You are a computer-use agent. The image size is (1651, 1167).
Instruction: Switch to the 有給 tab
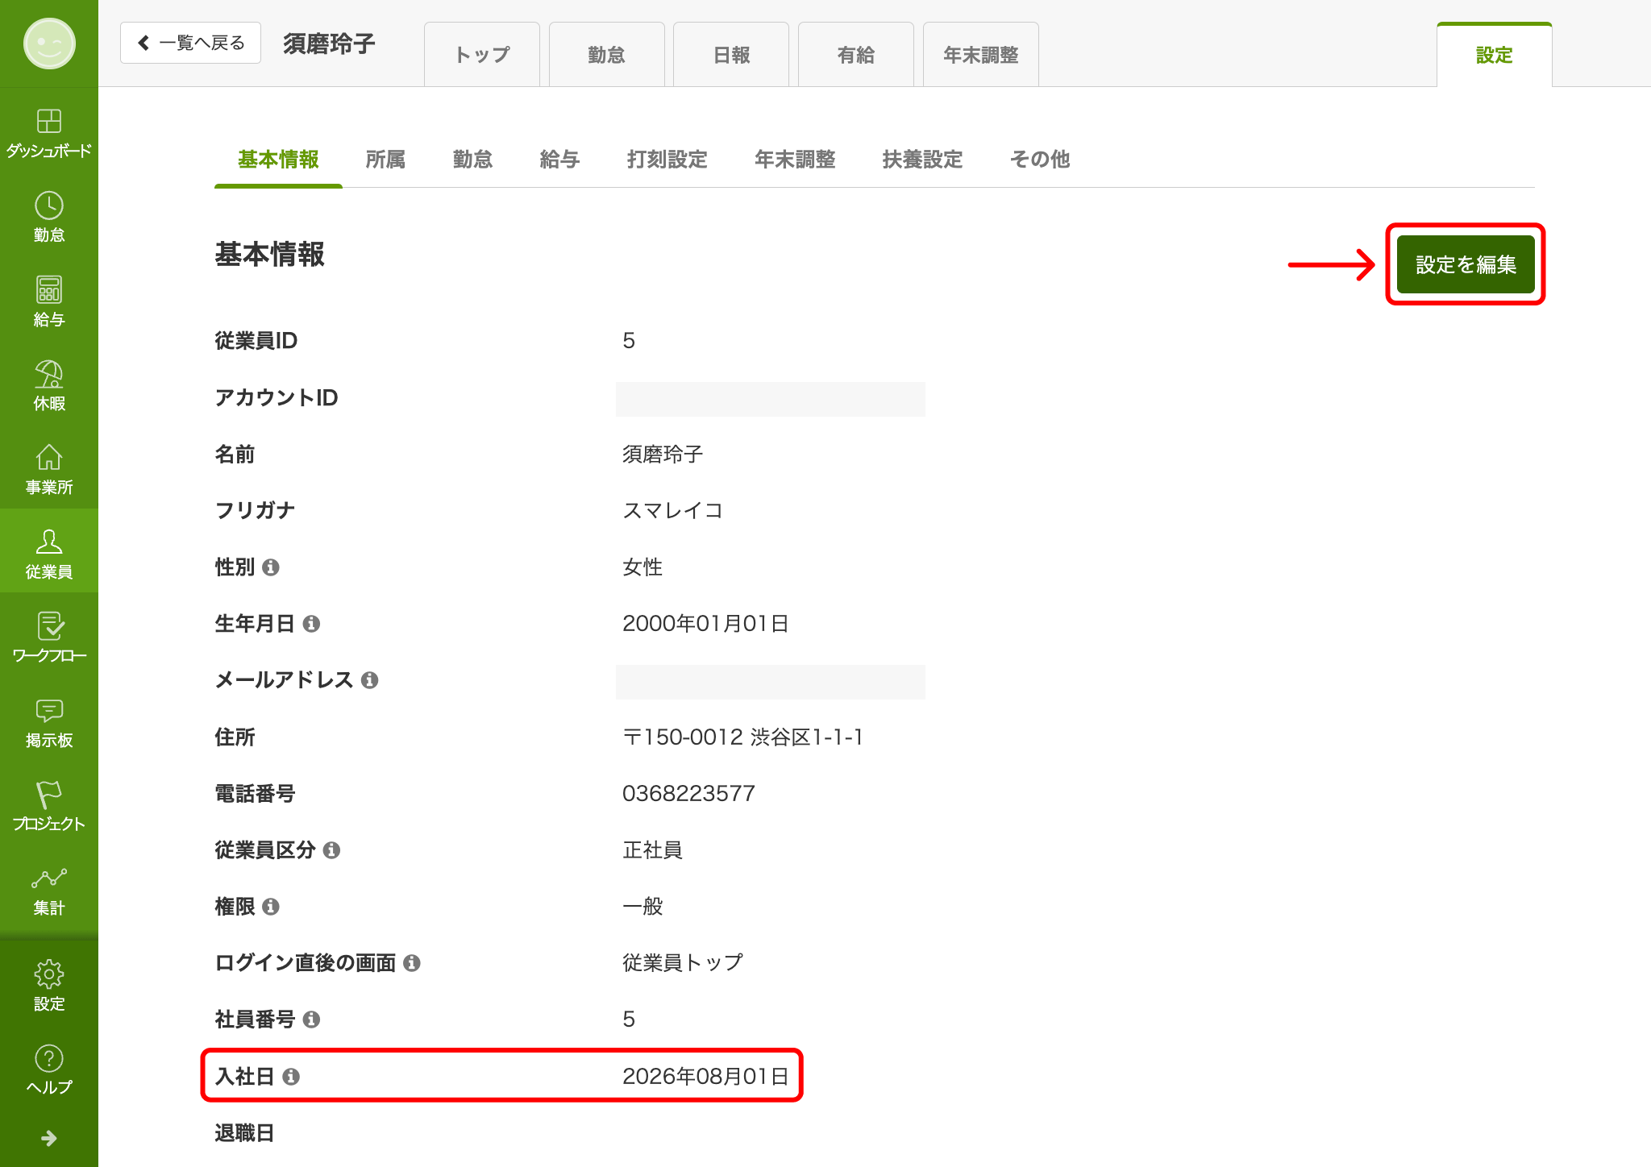(855, 54)
